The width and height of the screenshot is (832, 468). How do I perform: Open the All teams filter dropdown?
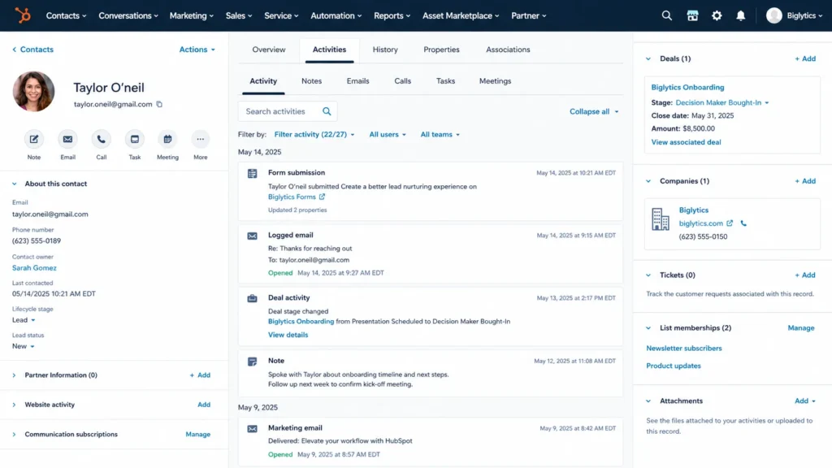[x=440, y=135]
